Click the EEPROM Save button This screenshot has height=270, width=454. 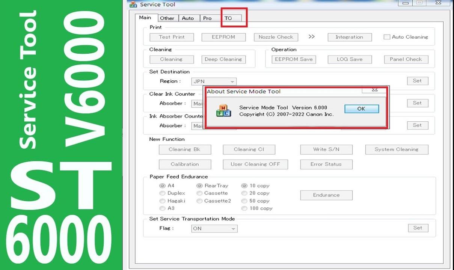(293, 59)
